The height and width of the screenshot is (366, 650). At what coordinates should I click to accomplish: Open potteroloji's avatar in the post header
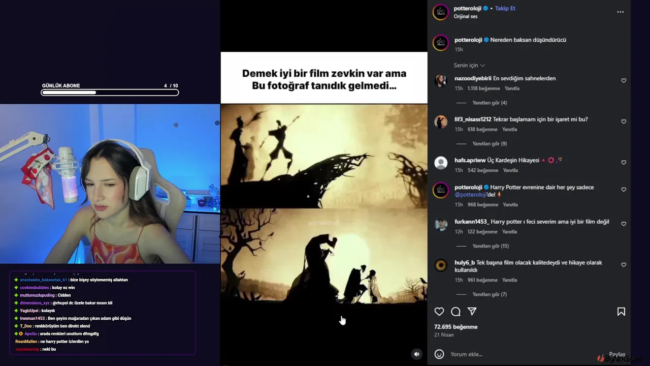click(x=441, y=12)
